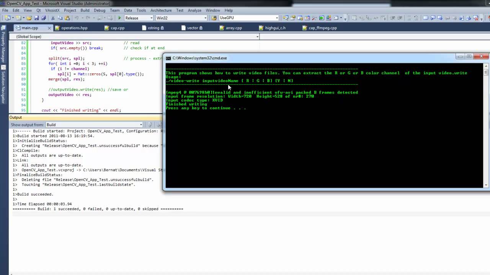Click the 'Build succeeded.' output line
This screenshot has height=275, width=490.
pyautogui.click(x=33, y=194)
